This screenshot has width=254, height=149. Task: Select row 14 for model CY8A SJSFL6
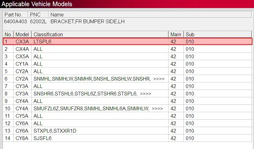click(x=128, y=138)
